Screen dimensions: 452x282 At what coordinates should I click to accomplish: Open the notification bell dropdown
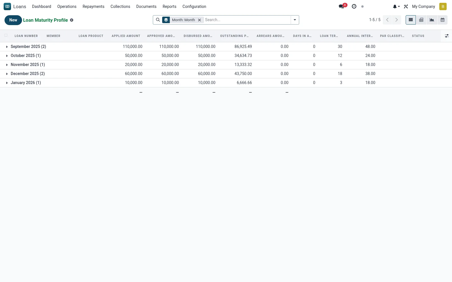tap(396, 6)
